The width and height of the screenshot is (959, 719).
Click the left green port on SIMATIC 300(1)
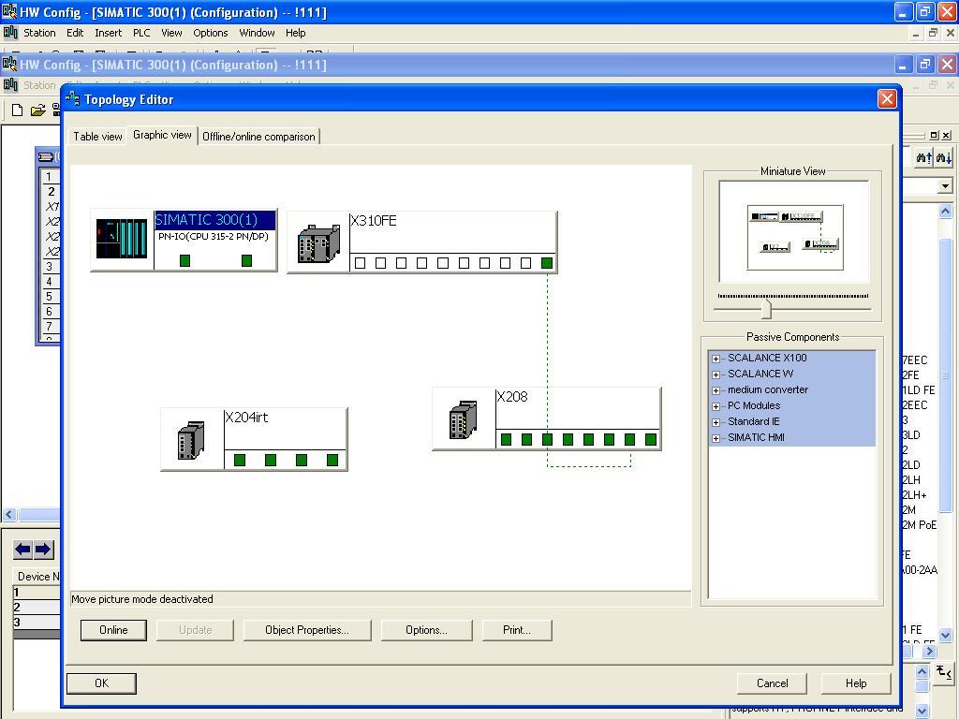coord(184,260)
